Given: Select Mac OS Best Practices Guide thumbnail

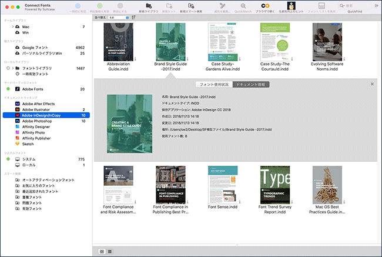Looking at the screenshot, I should (x=327, y=185).
